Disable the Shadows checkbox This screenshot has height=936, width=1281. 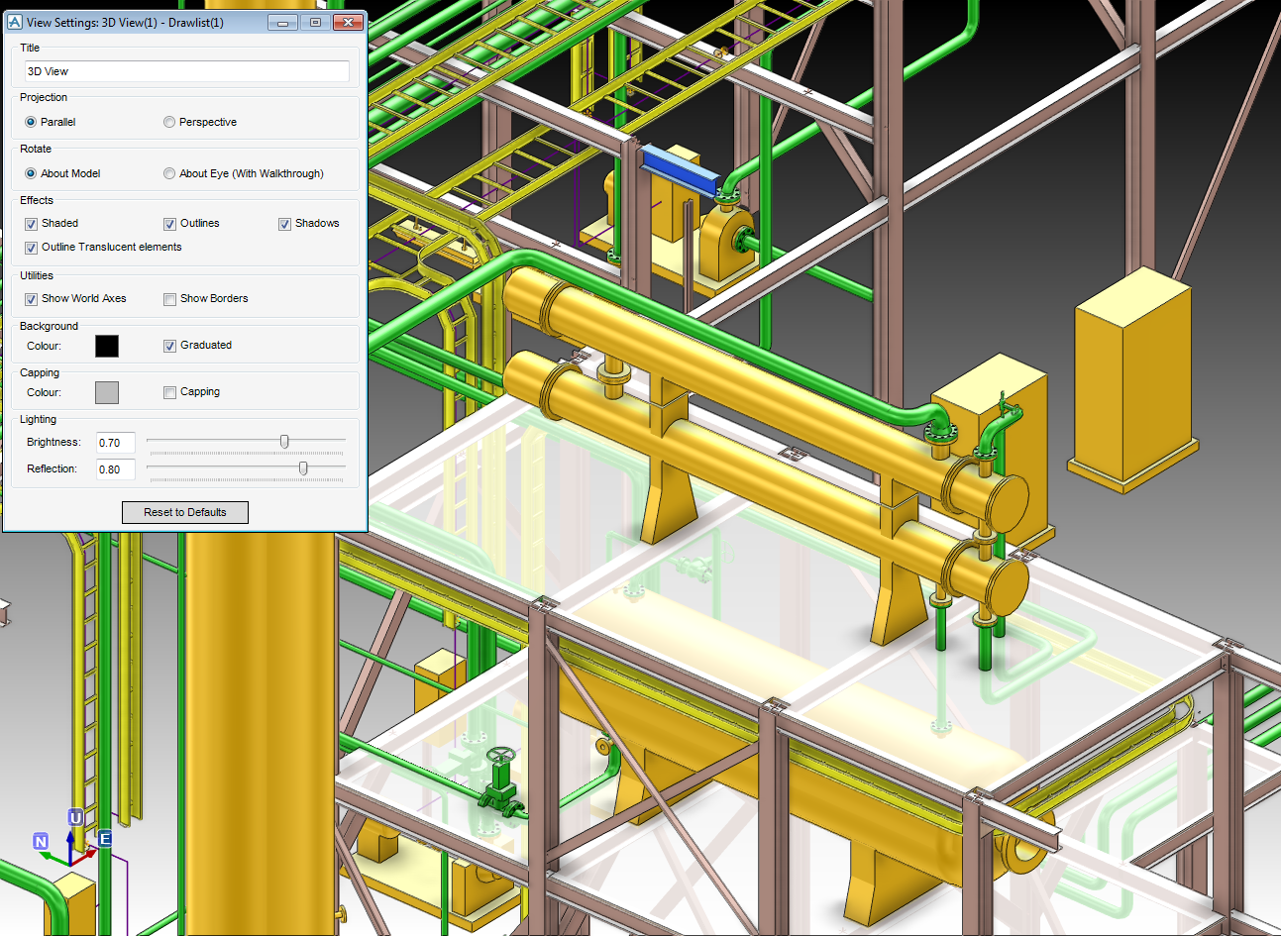coord(284,224)
